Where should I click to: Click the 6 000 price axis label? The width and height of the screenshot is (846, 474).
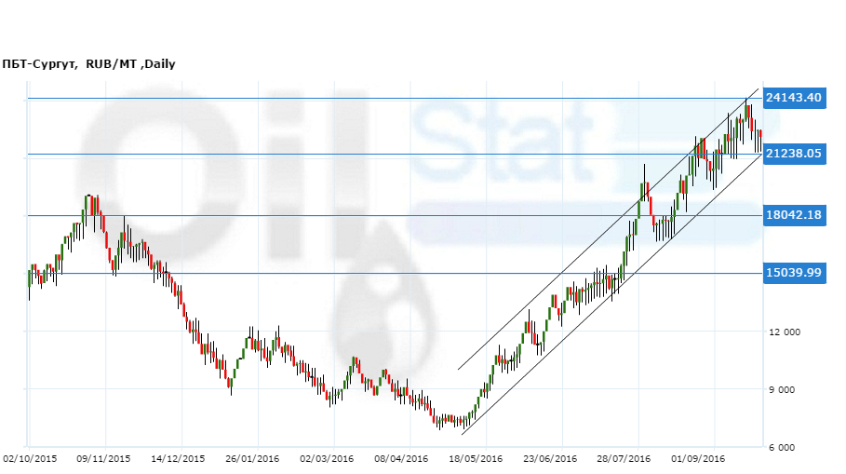coord(788,448)
